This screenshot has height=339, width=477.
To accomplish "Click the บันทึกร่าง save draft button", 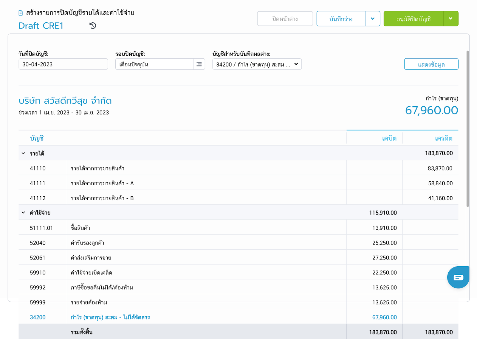I will tap(341, 19).
